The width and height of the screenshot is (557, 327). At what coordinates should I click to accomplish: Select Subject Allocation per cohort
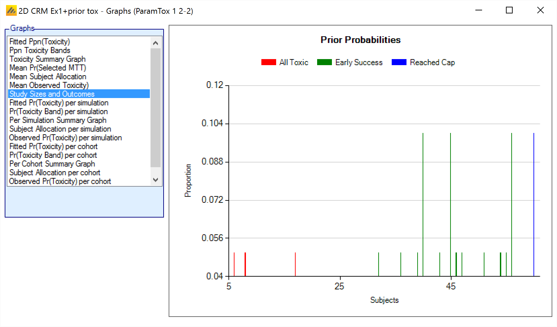pos(55,173)
